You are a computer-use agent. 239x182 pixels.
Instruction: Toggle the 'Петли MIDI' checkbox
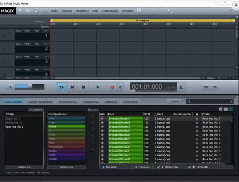(x=189, y=167)
